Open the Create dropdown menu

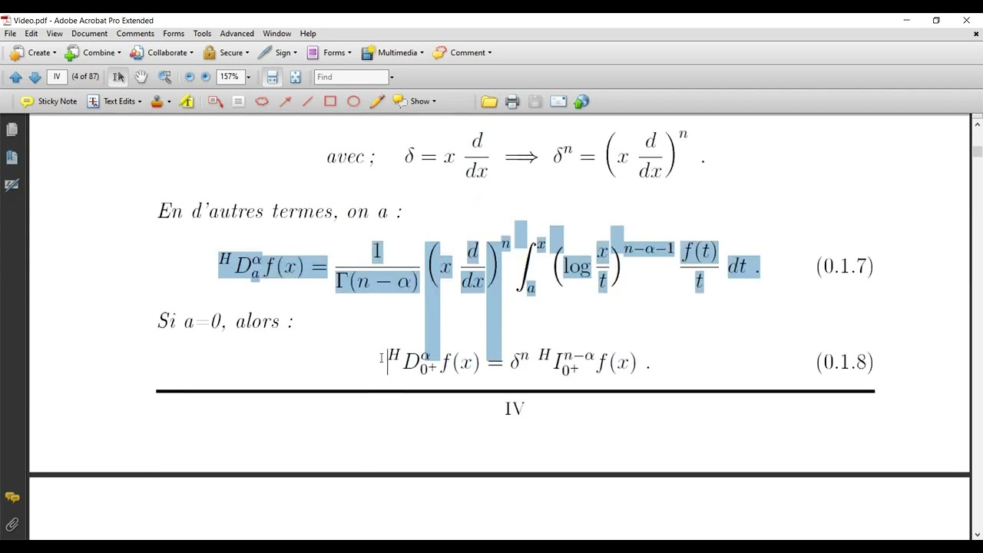[33, 53]
